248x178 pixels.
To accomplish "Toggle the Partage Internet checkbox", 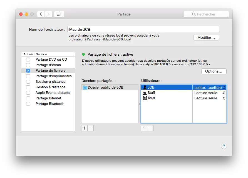I will 28,98.
